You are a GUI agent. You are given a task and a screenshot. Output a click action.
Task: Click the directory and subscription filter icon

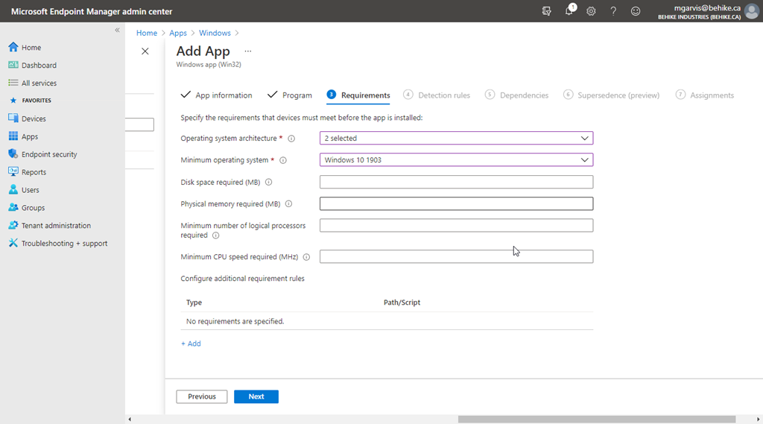click(547, 11)
